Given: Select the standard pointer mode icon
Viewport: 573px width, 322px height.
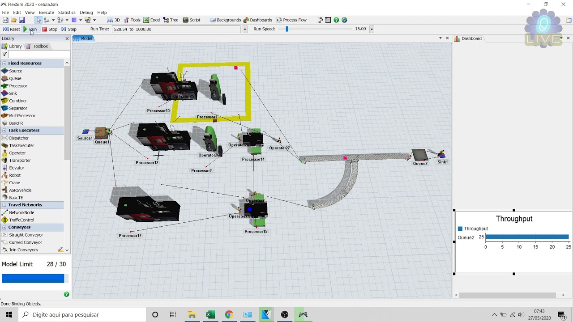Looking at the screenshot, I should coord(38,20).
